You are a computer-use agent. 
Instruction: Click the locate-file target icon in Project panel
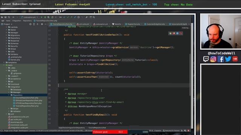(x=30, y=24)
